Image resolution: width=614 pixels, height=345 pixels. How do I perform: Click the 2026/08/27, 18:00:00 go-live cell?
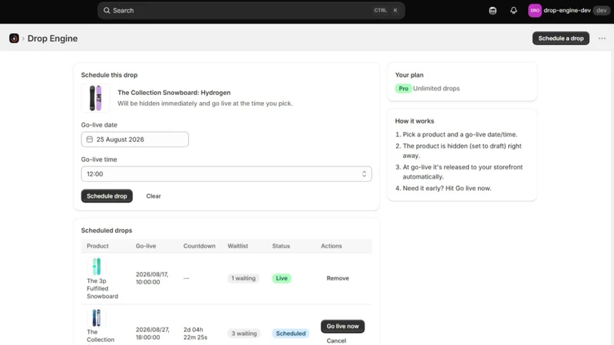pos(153,333)
